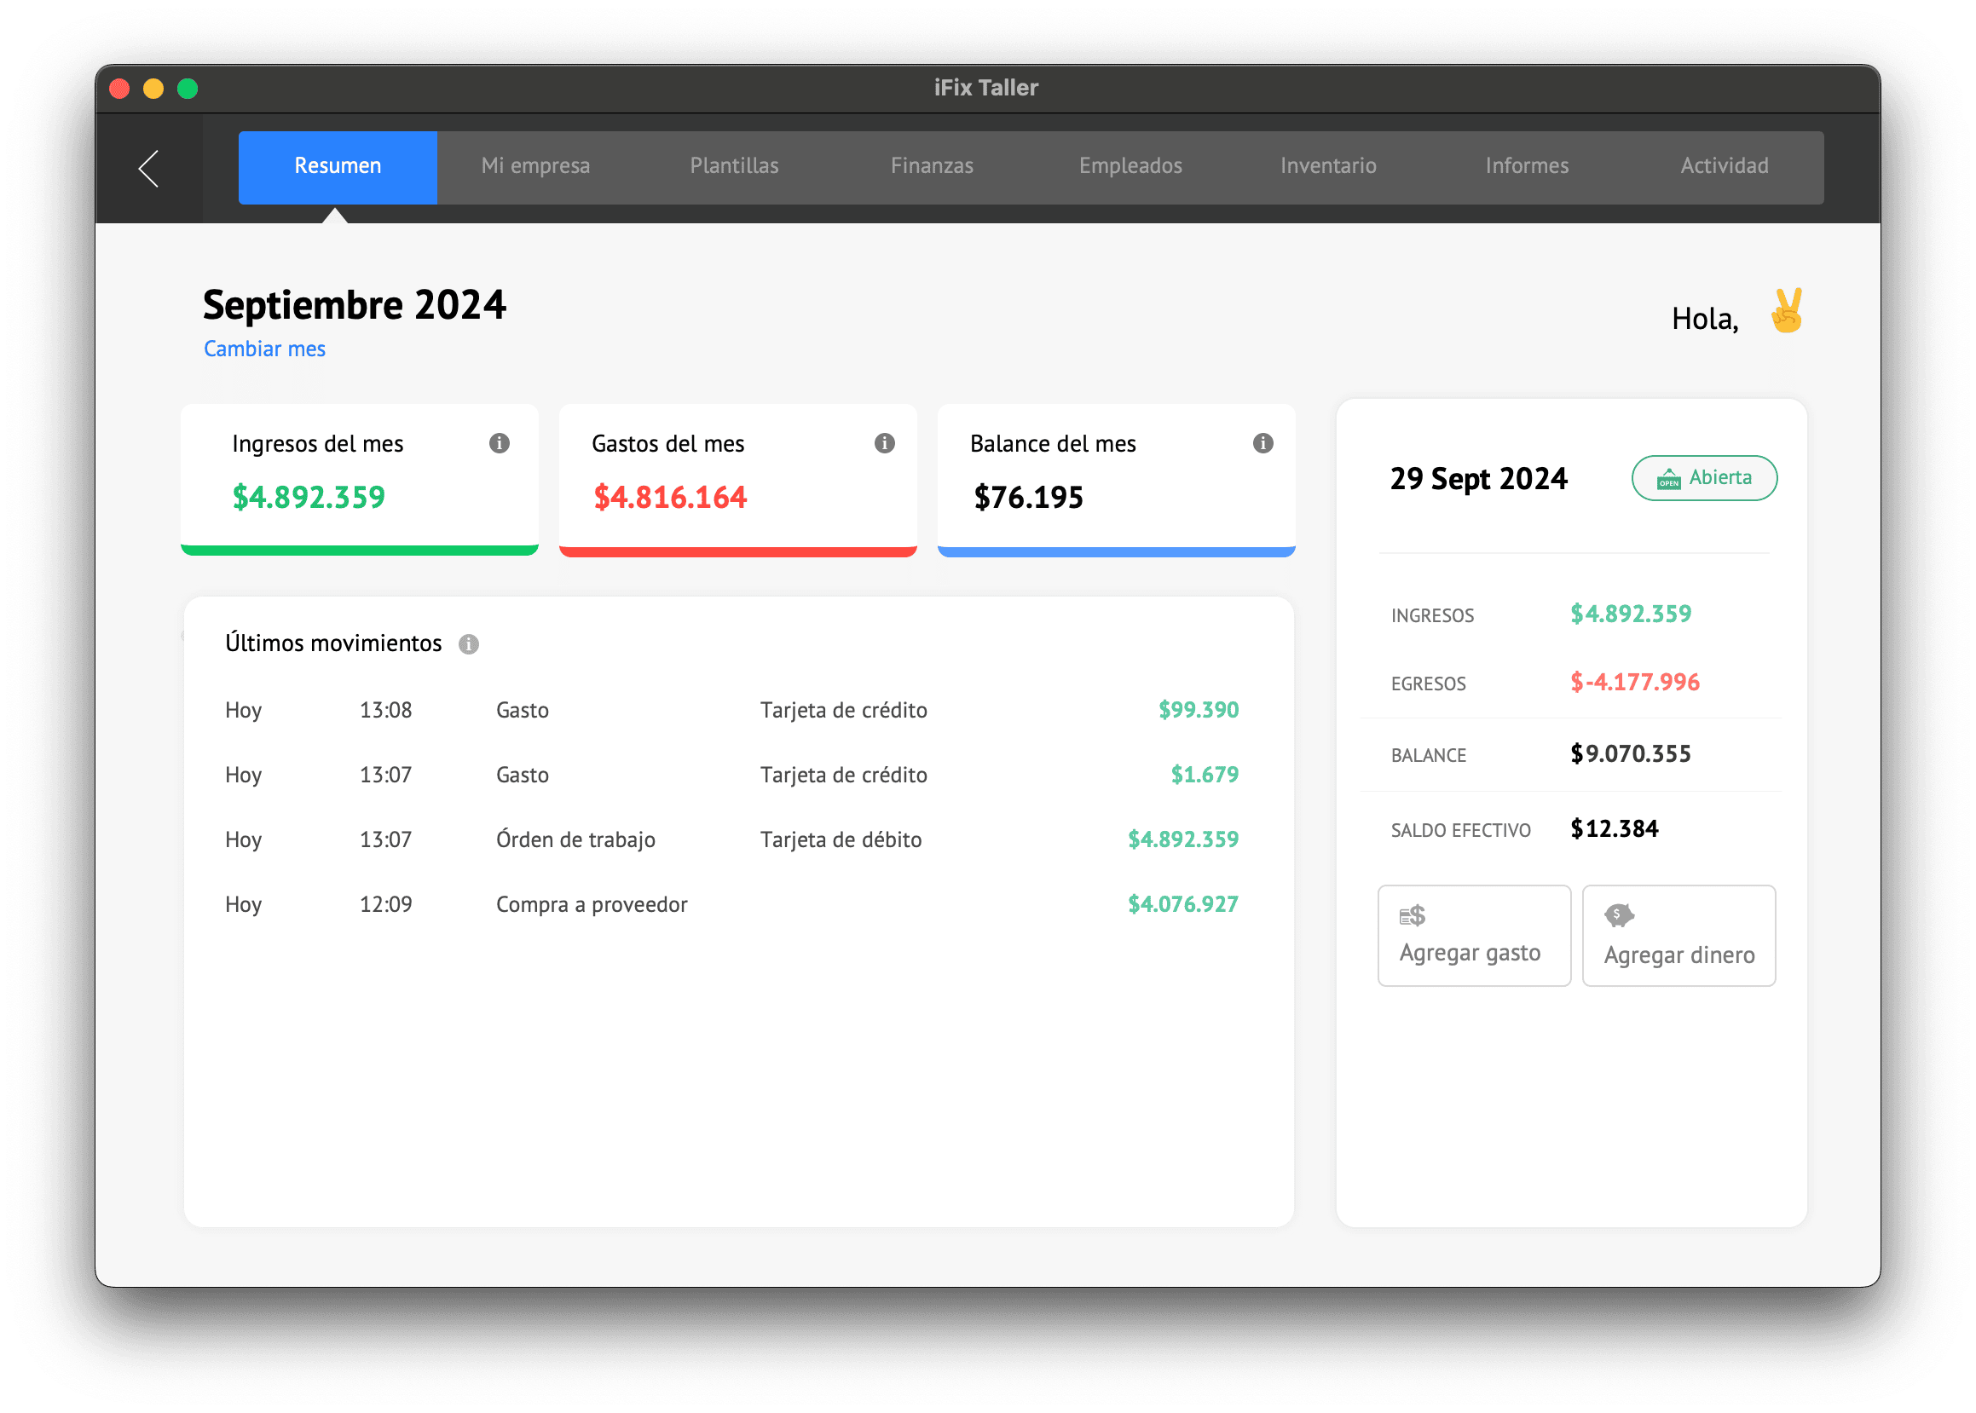Screen dimensions: 1976x1413
Task: Click the back arrow icon
Action: [149, 168]
